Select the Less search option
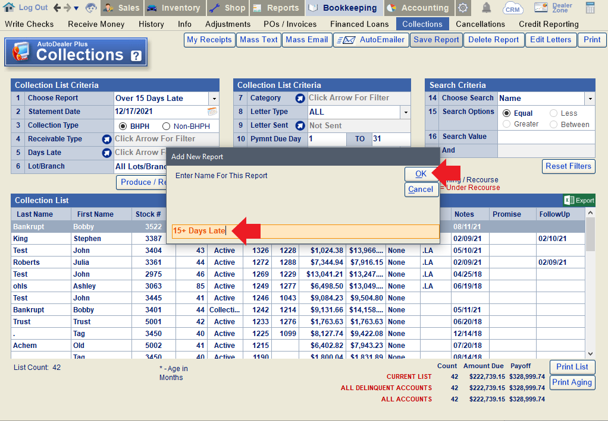 pos(554,113)
